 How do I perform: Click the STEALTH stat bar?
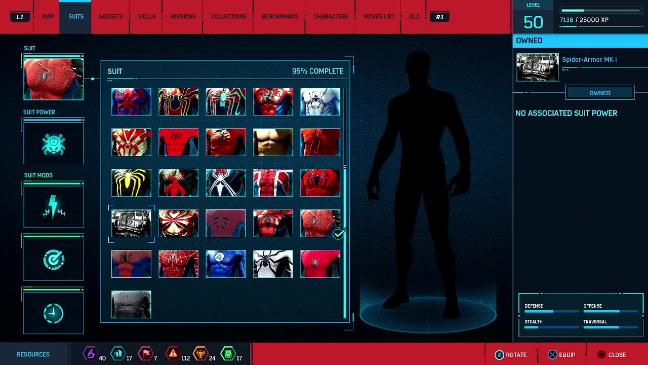[551, 327]
